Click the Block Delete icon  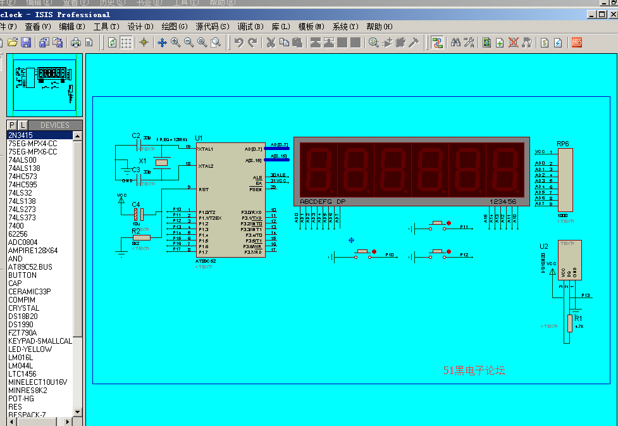tap(355, 42)
